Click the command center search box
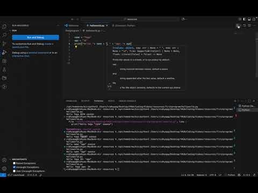The height and width of the screenshot is (193, 258). pos(130,19)
